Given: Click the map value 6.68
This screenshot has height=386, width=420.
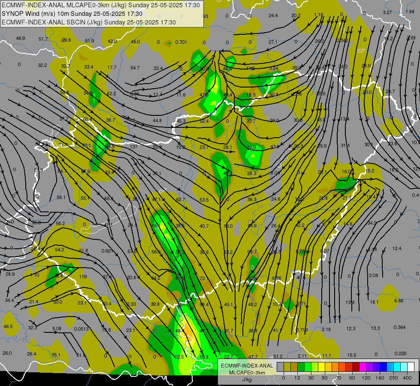Looking at the screenshot, I should 399,301.
